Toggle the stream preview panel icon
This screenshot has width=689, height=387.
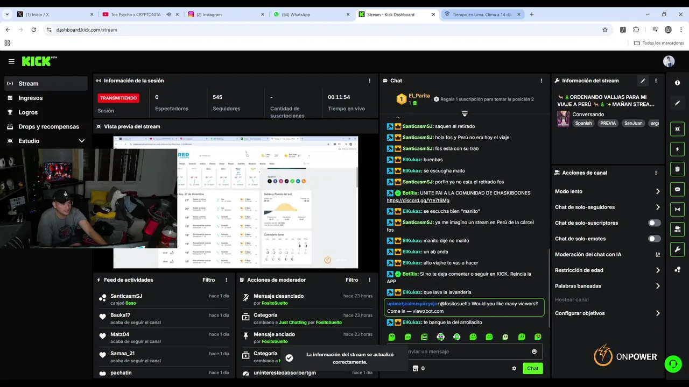677,129
